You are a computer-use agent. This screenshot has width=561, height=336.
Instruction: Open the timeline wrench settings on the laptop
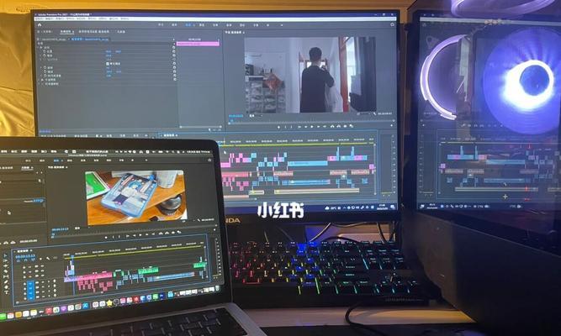click(48, 259)
